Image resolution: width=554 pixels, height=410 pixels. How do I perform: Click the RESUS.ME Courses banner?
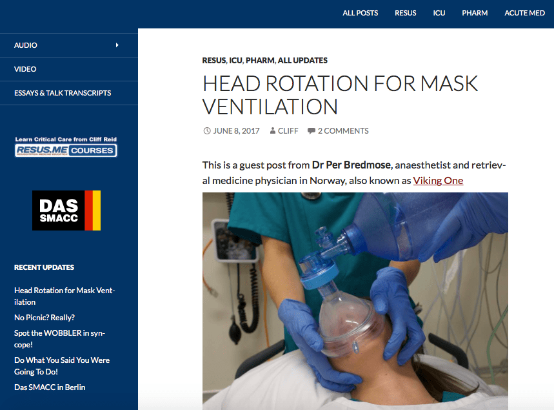tap(66, 147)
